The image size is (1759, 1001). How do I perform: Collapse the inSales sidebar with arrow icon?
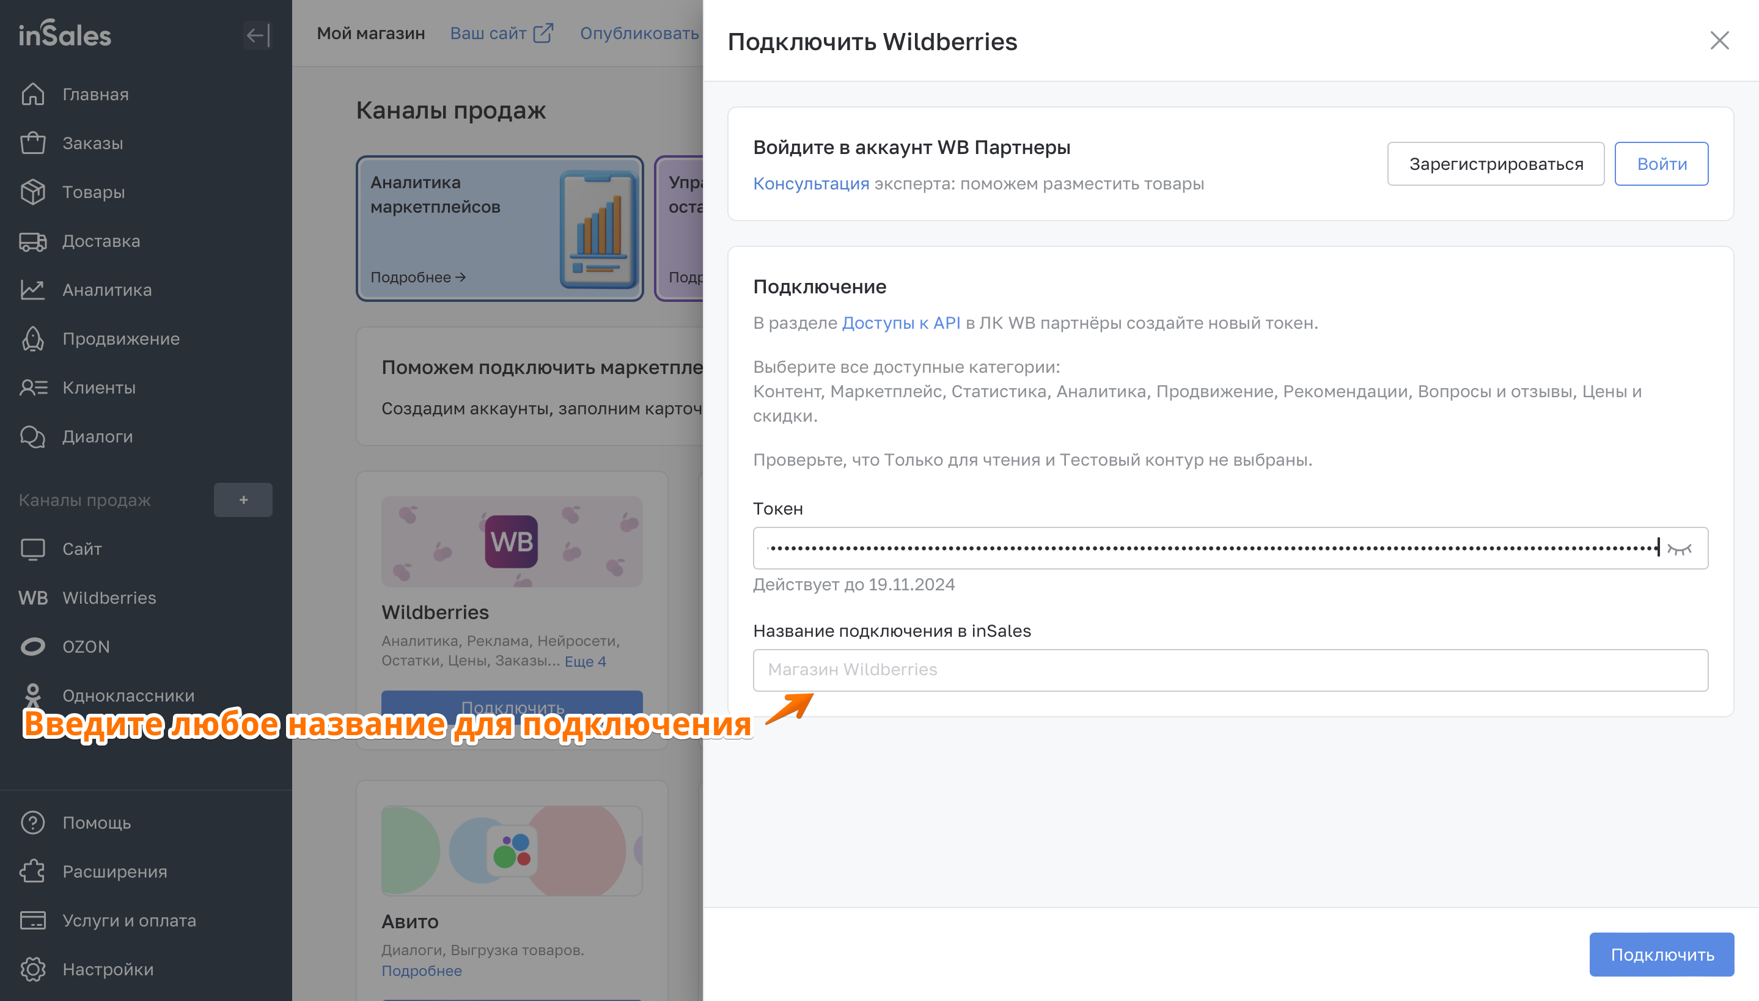coord(257,35)
